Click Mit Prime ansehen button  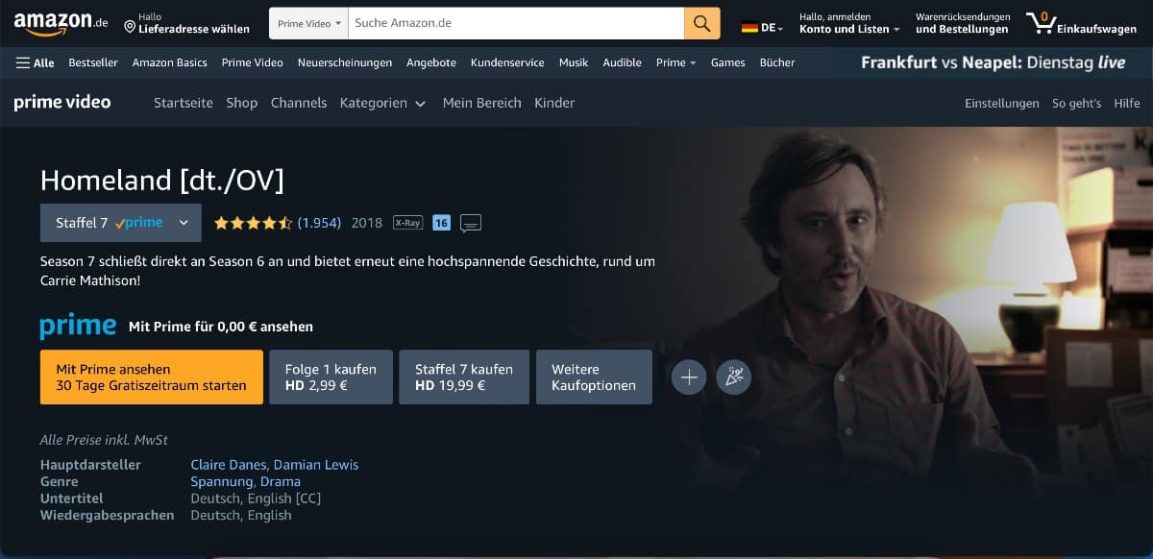tap(152, 377)
